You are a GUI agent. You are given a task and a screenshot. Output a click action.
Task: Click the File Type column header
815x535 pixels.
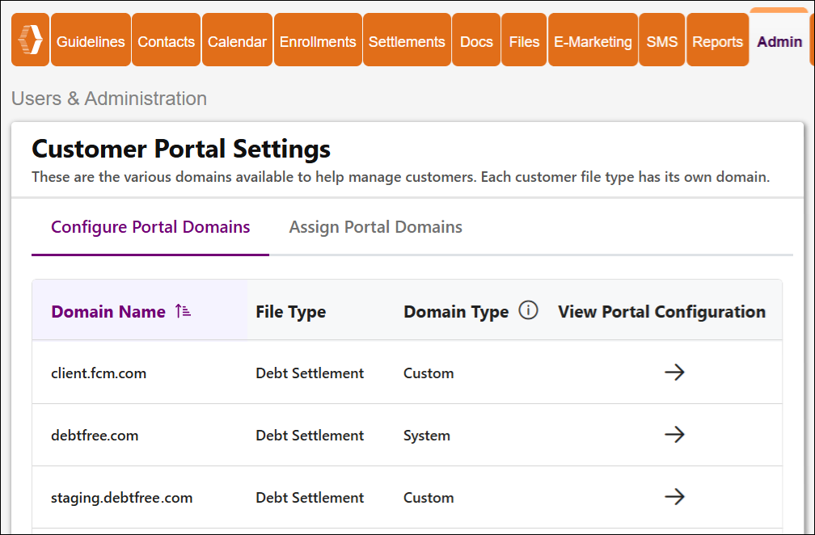click(290, 312)
